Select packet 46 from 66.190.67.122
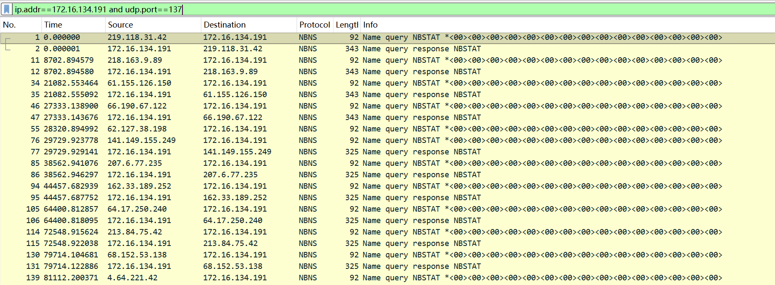This screenshot has height=285, width=775. (x=387, y=106)
